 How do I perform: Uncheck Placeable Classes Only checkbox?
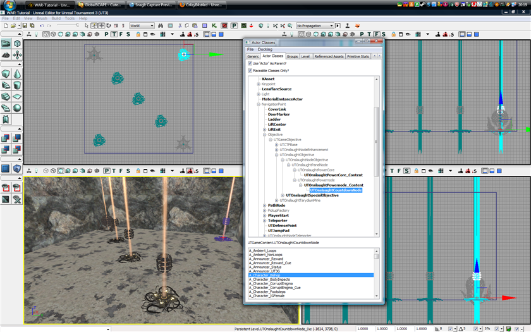tap(250, 70)
